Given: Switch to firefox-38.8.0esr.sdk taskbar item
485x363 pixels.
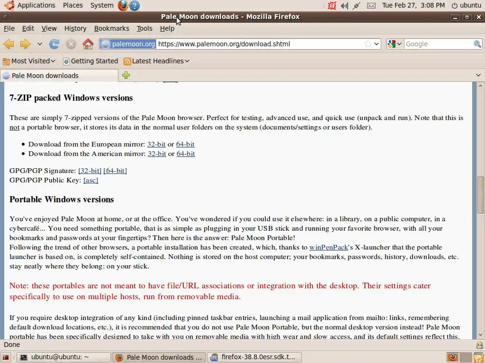Looking at the screenshot, I should (x=254, y=357).
